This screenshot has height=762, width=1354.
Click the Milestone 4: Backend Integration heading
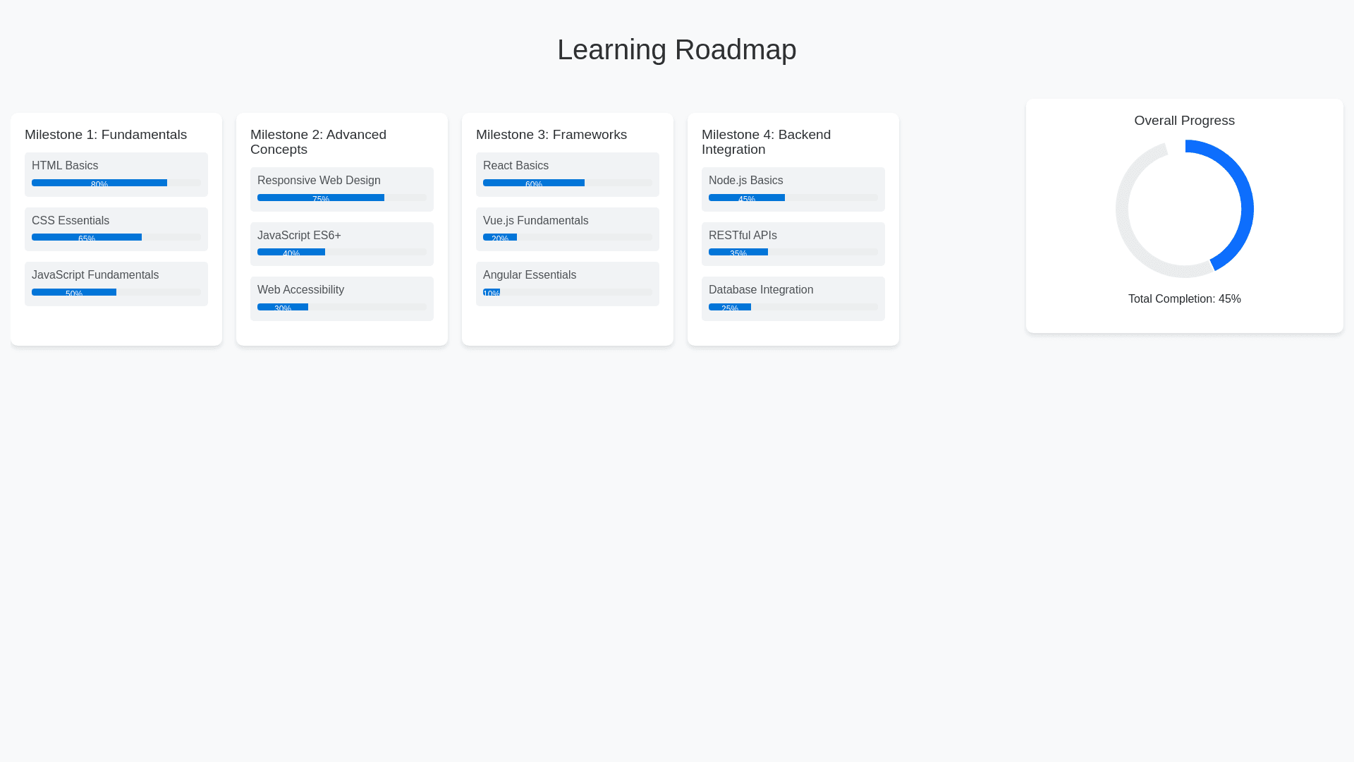(767, 142)
